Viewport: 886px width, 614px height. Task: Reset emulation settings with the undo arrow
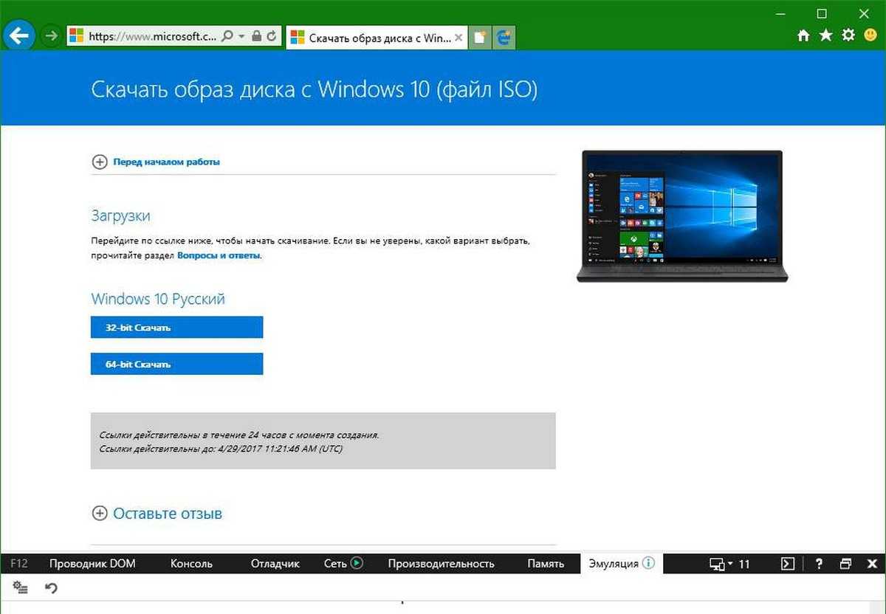pyautogui.click(x=51, y=587)
